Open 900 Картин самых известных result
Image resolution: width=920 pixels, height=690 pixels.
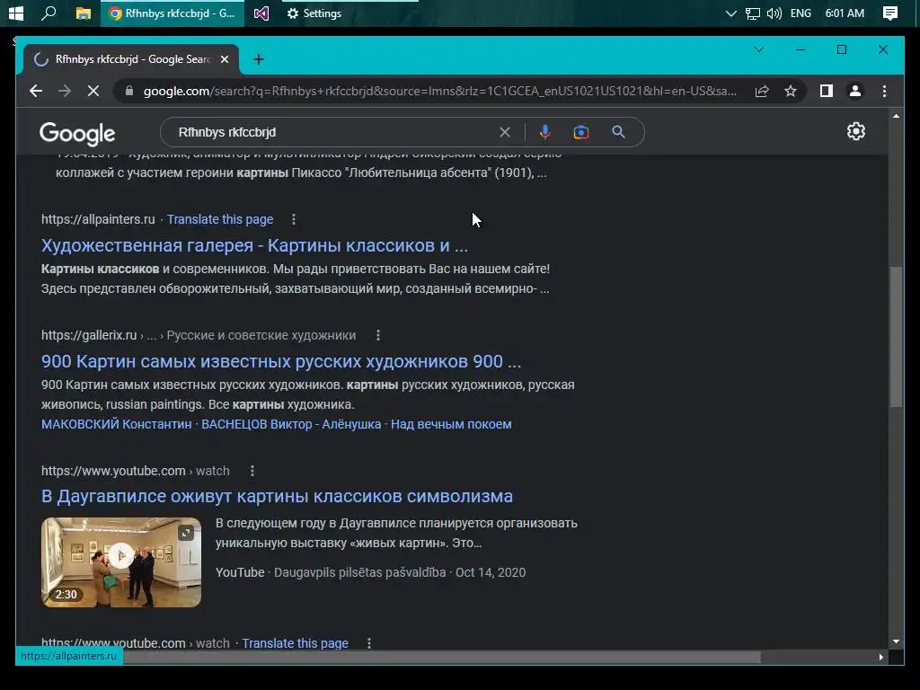(x=281, y=361)
